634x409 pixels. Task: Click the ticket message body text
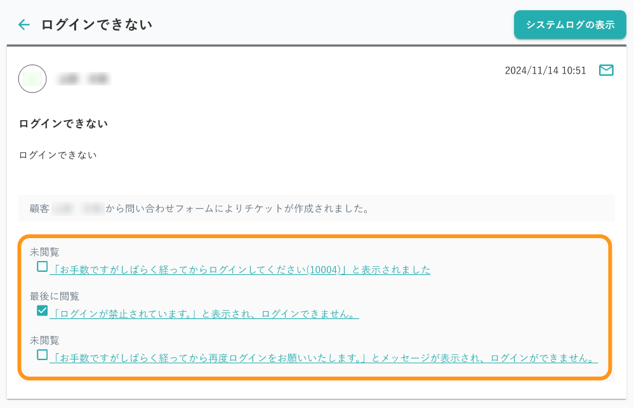click(x=58, y=154)
